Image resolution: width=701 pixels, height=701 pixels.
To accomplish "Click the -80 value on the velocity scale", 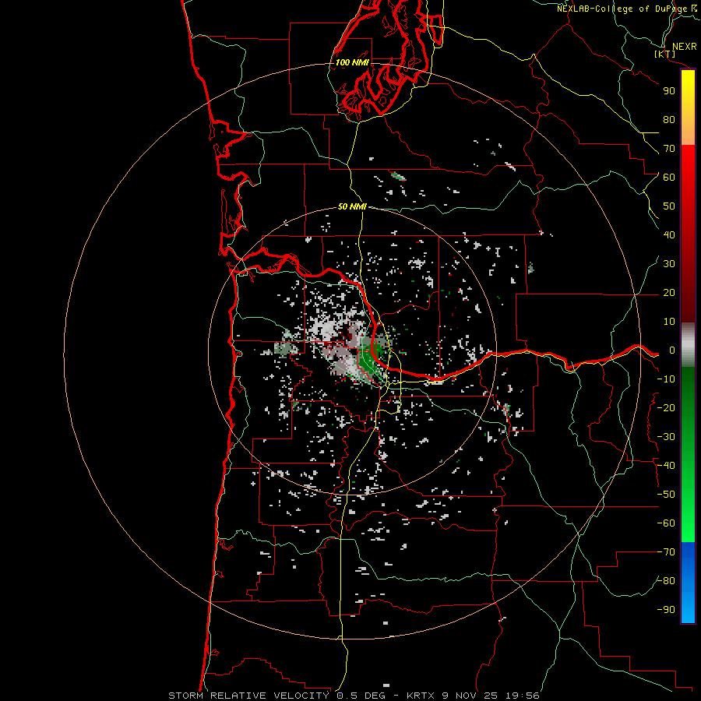I will tap(666, 581).
